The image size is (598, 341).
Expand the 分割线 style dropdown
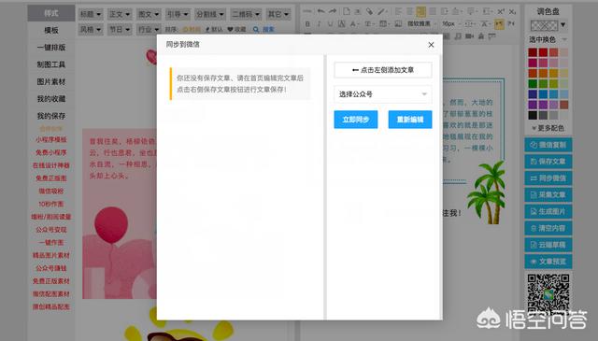[209, 15]
